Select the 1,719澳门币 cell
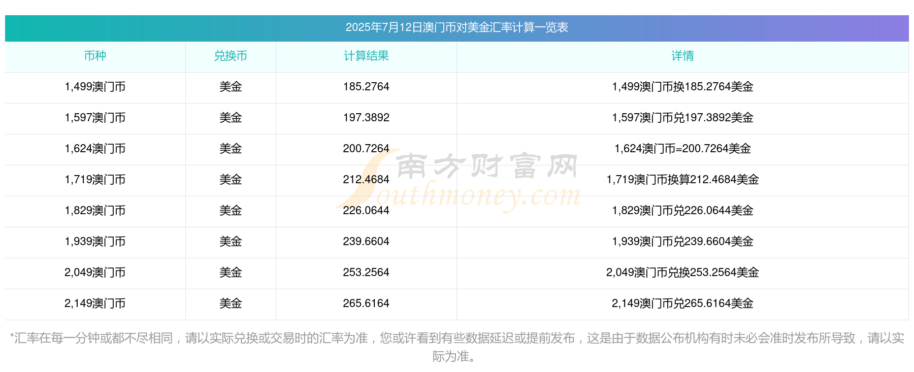 [x=95, y=180]
